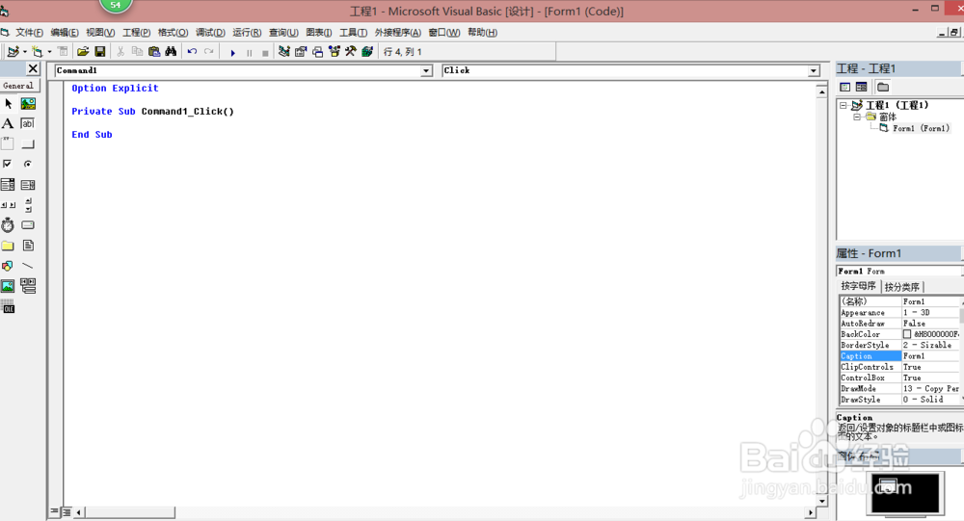Select the OptionButton control tool
The image size is (964, 521).
point(28,164)
